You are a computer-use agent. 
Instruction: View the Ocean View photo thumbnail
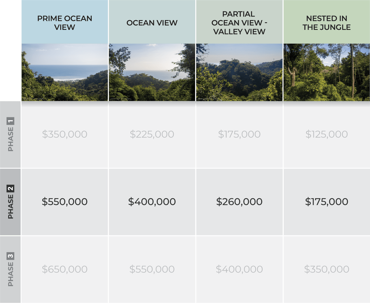click(152, 72)
